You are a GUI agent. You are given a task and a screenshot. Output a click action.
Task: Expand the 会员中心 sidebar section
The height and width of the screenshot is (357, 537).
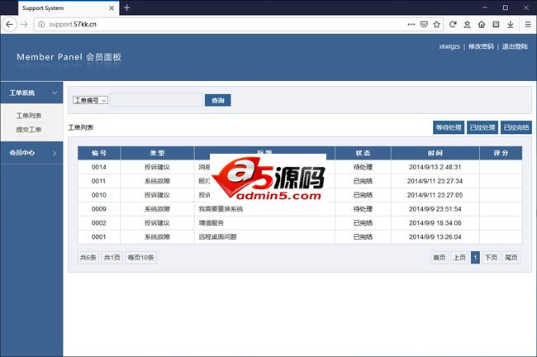click(31, 153)
